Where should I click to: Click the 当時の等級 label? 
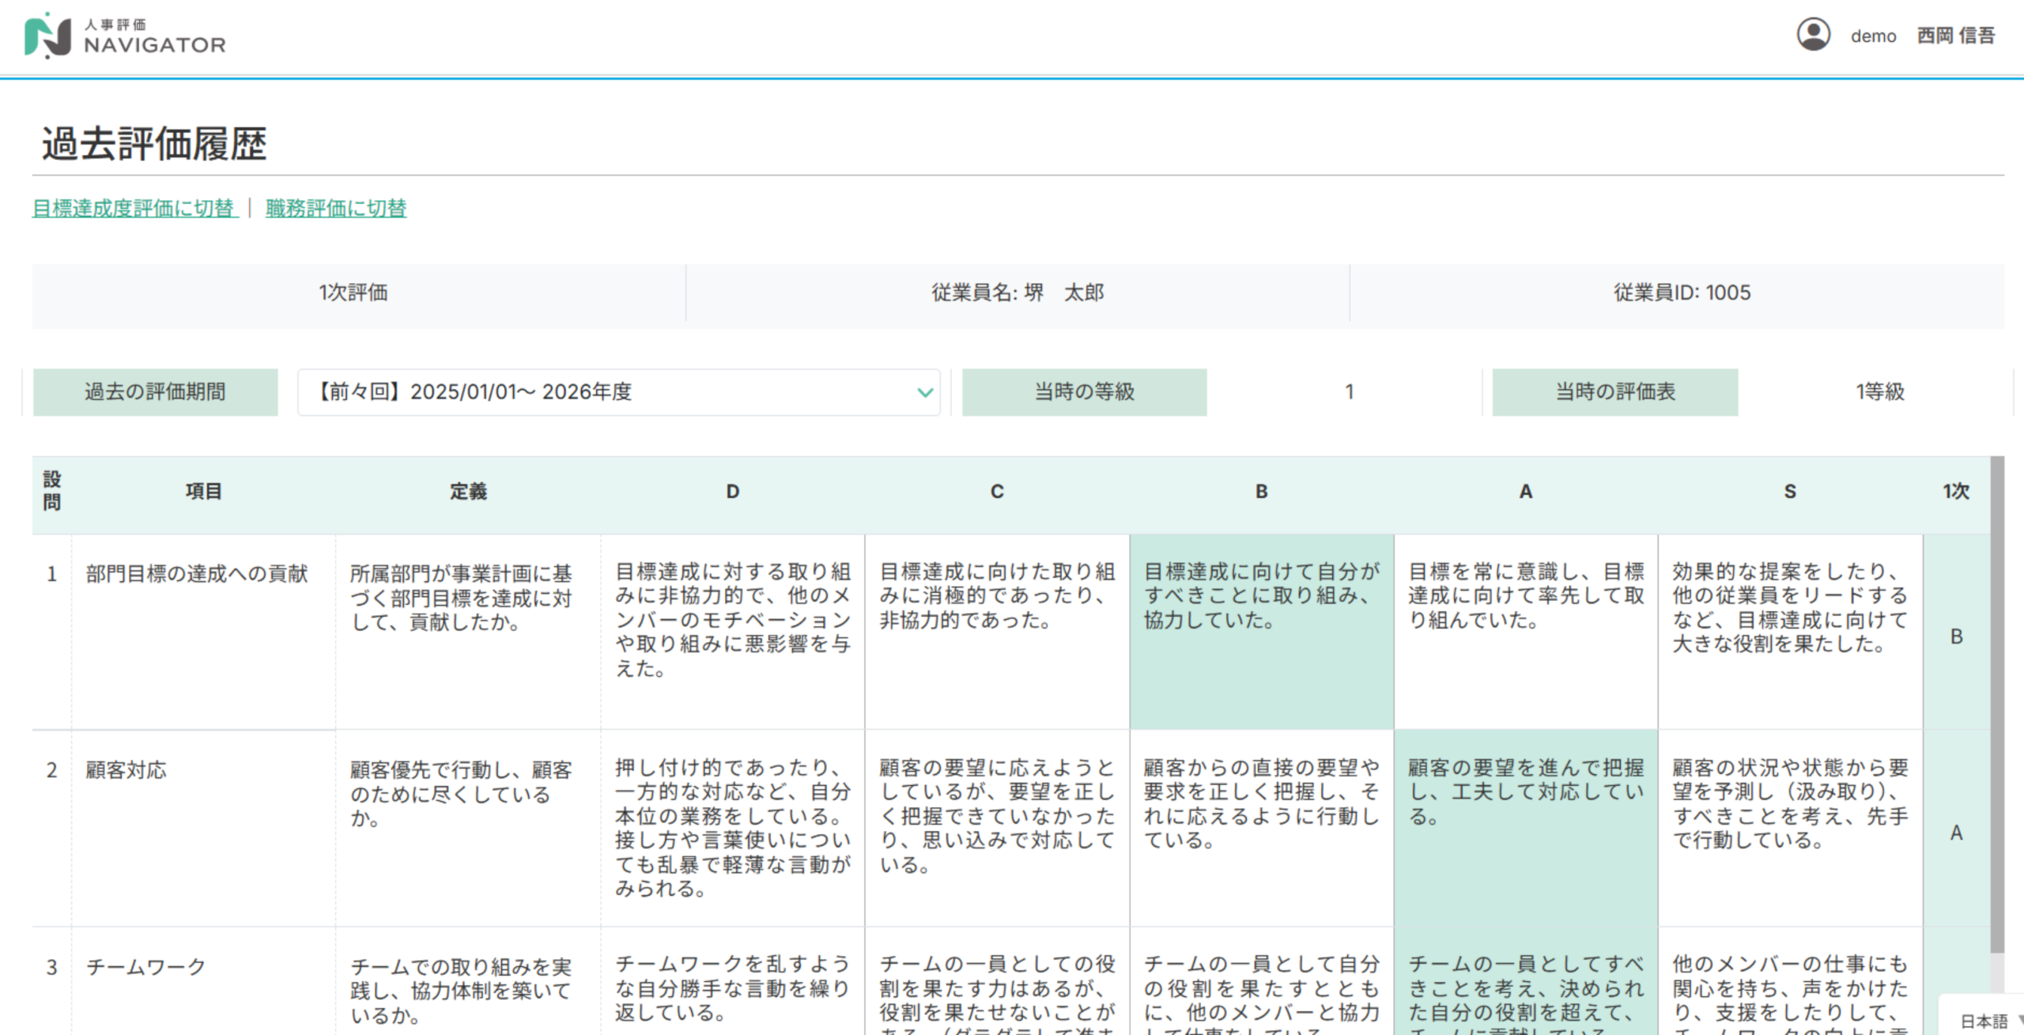pyautogui.click(x=1084, y=392)
